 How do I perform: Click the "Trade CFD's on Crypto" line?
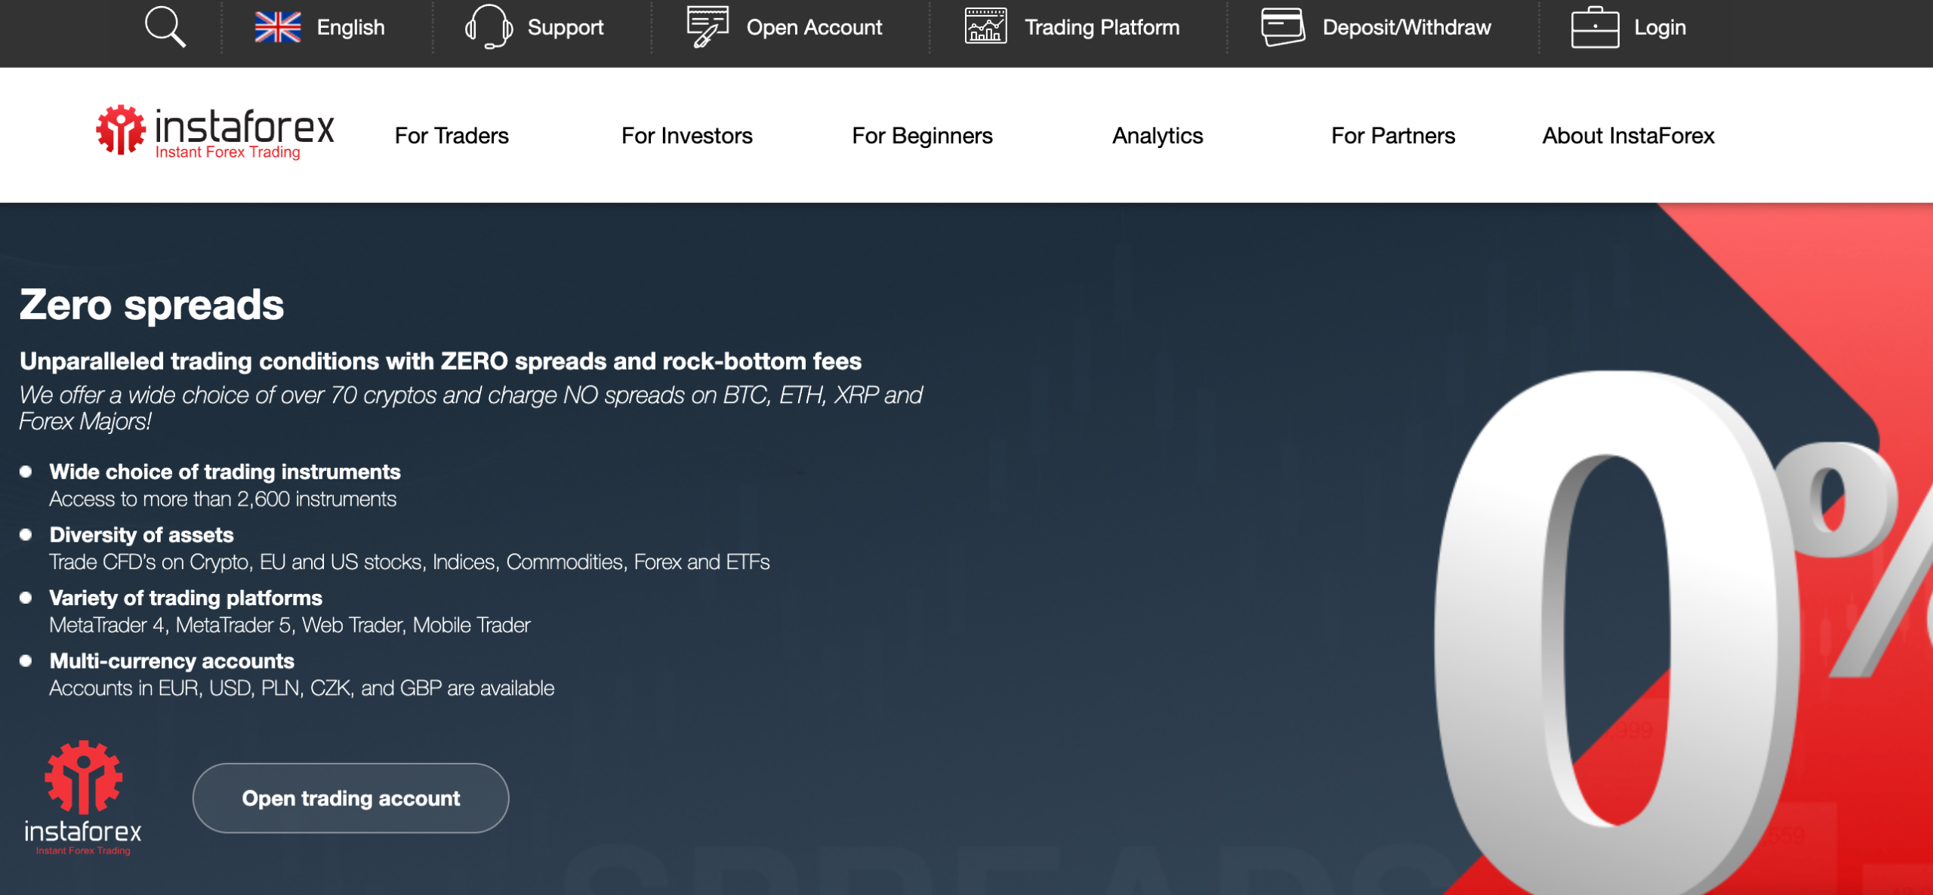(409, 562)
